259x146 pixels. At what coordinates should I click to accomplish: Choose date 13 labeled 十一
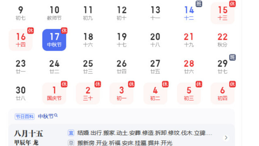pyautogui.click(x=155, y=13)
